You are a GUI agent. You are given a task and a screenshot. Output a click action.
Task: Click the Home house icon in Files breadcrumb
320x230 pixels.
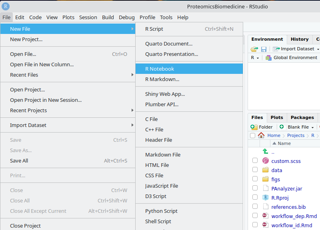(261, 135)
